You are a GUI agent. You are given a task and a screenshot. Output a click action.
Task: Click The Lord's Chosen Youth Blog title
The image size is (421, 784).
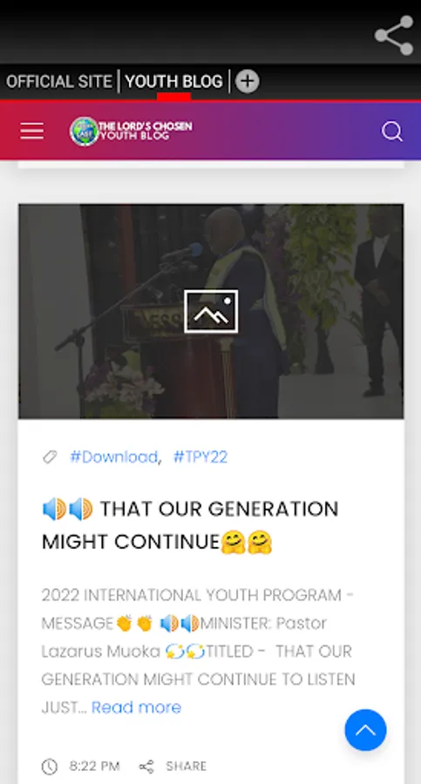pos(146,130)
